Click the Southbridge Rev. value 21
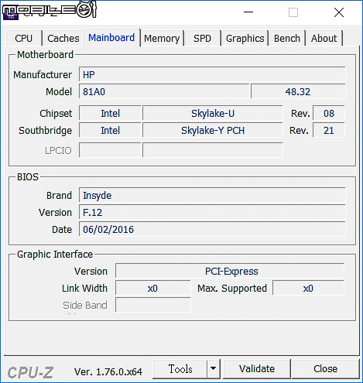363x383 pixels. (329, 130)
